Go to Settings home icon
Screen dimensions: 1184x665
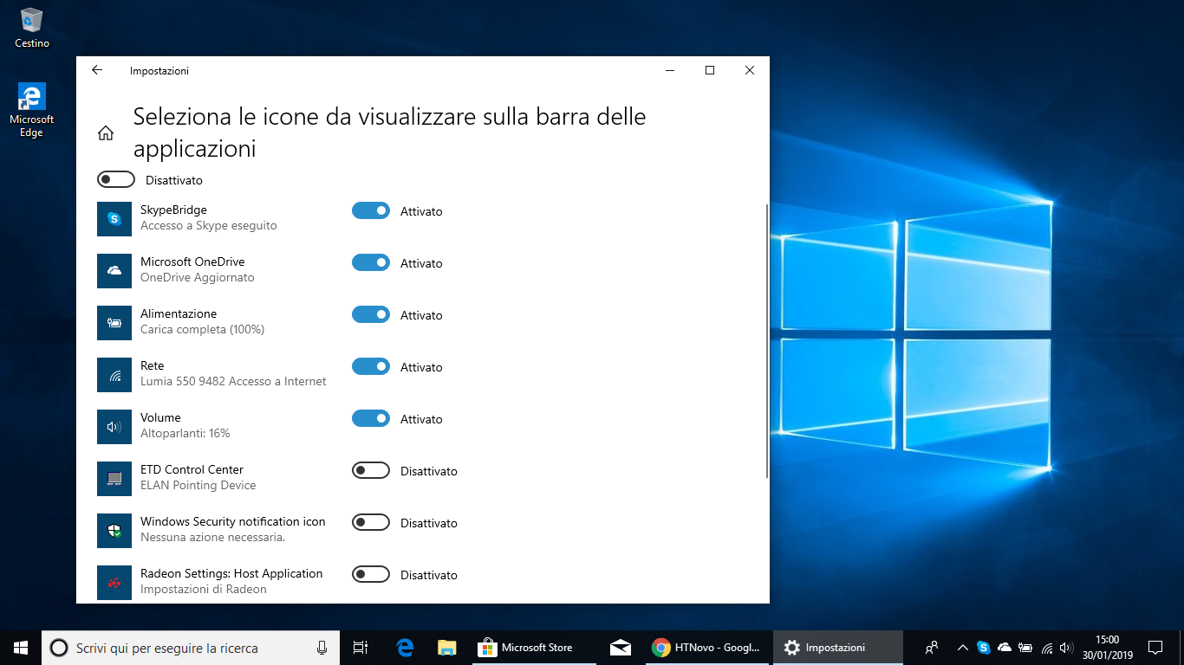(106, 132)
